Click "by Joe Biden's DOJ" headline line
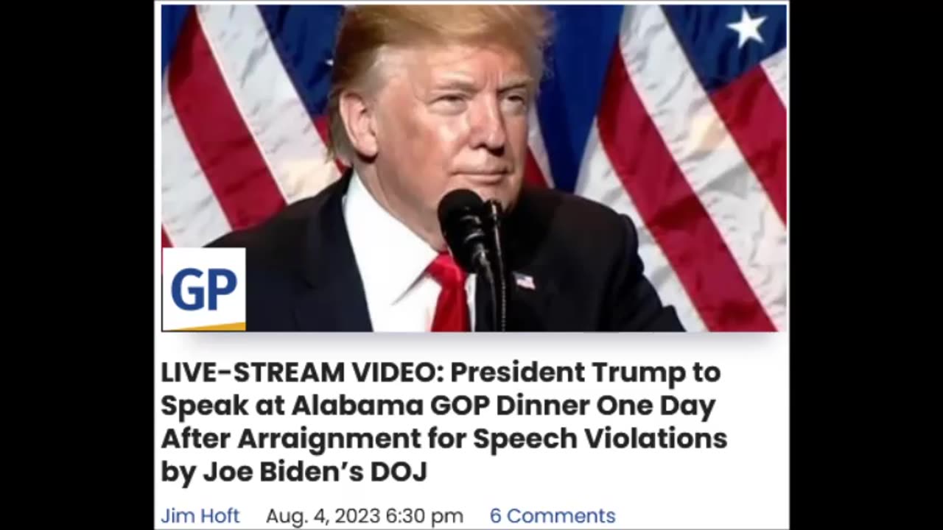Image resolution: width=943 pixels, height=530 pixels. point(294,472)
